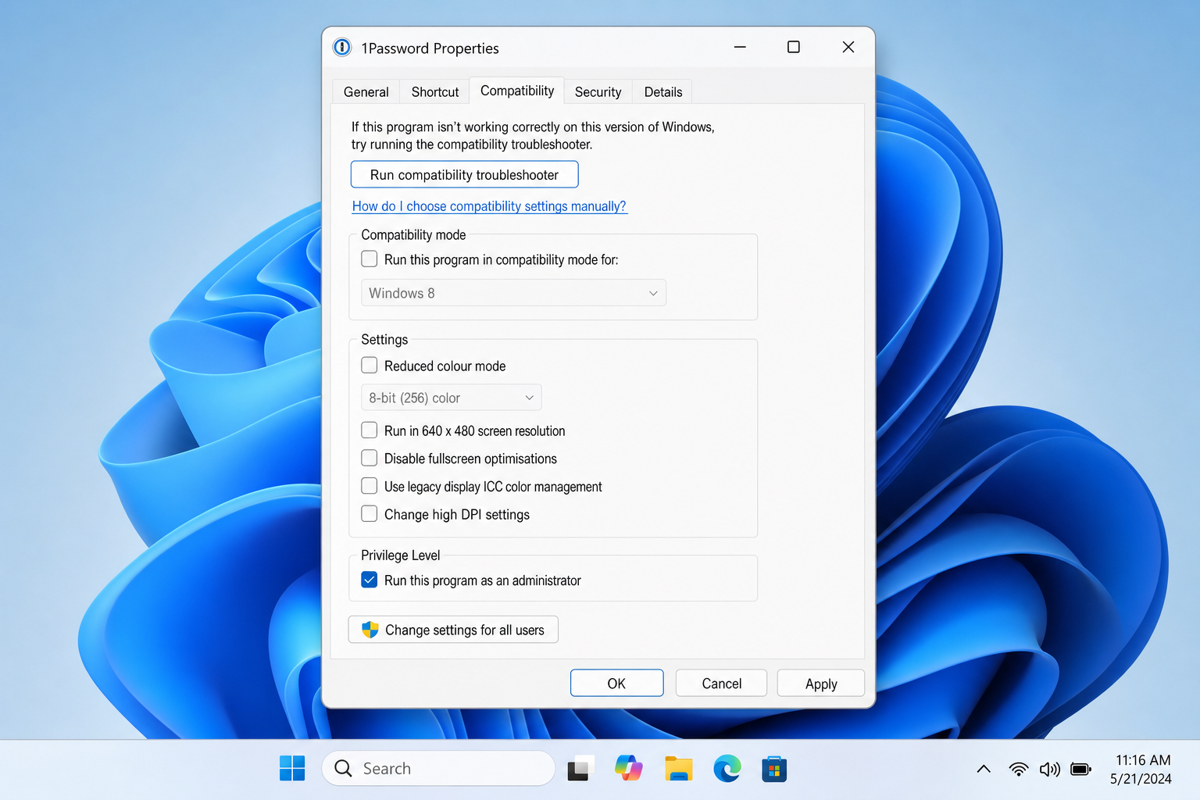Open the 8-bit (256) color dropdown
The height and width of the screenshot is (800, 1200).
point(451,398)
